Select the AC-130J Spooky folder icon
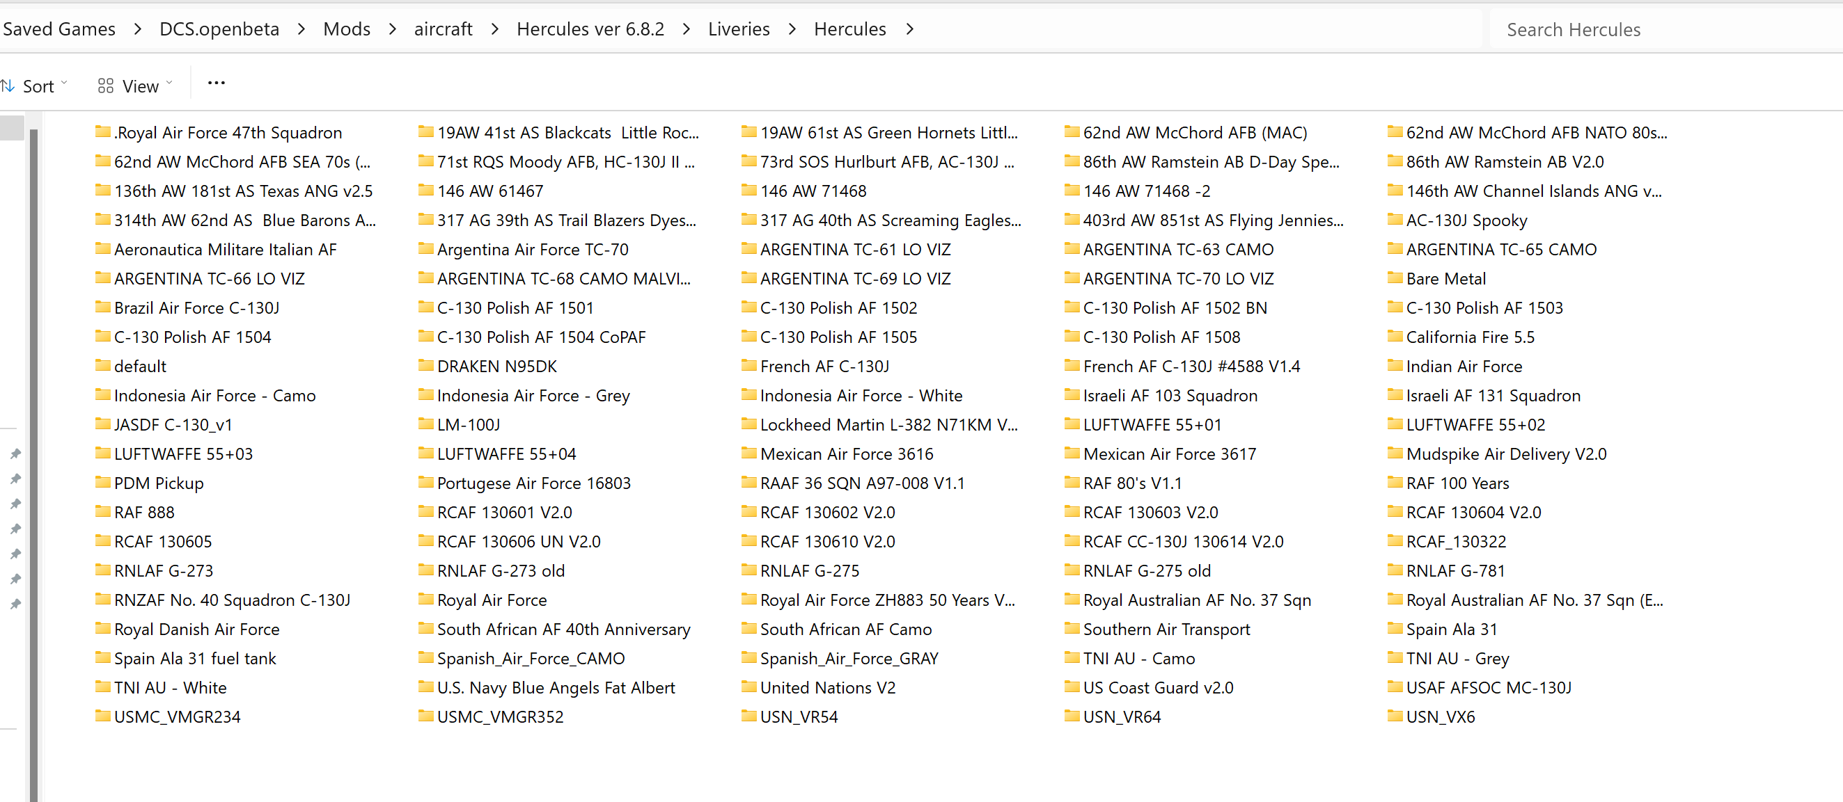Viewport: 1843px width, 802px height. pyautogui.click(x=1395, y=219)
